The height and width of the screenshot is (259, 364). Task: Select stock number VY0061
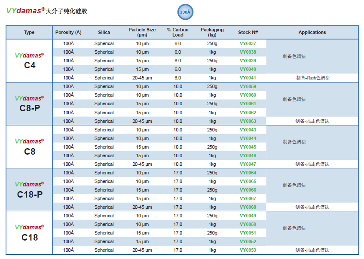248,104
